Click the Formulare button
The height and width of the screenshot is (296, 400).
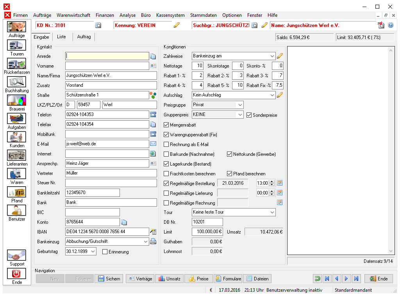point(228,279)
